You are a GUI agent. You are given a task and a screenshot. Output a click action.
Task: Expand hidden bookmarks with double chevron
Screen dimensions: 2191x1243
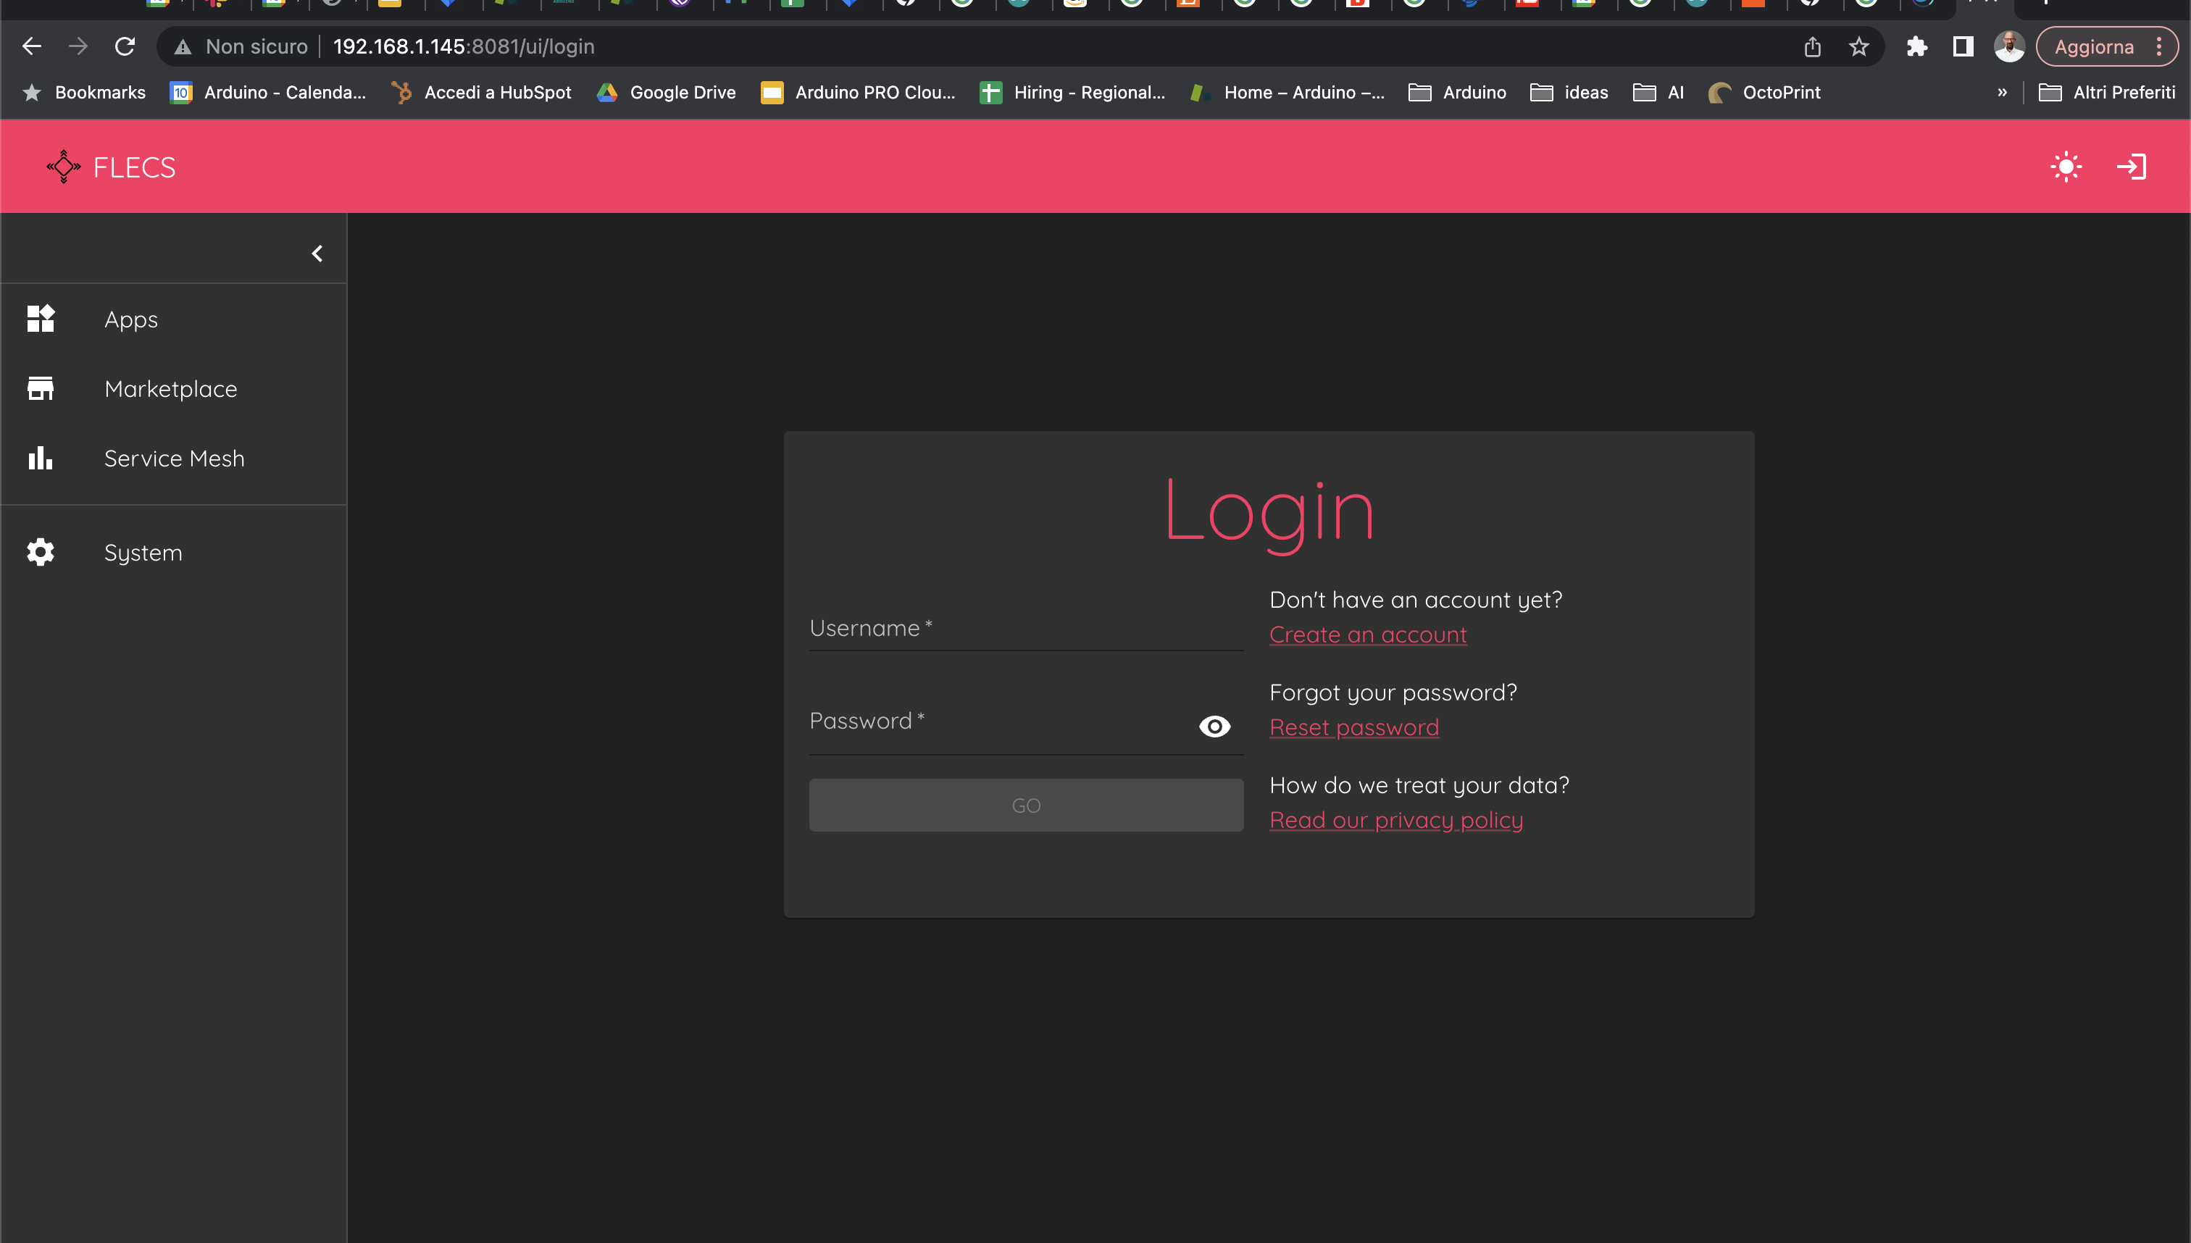[x=2001, y=92]
